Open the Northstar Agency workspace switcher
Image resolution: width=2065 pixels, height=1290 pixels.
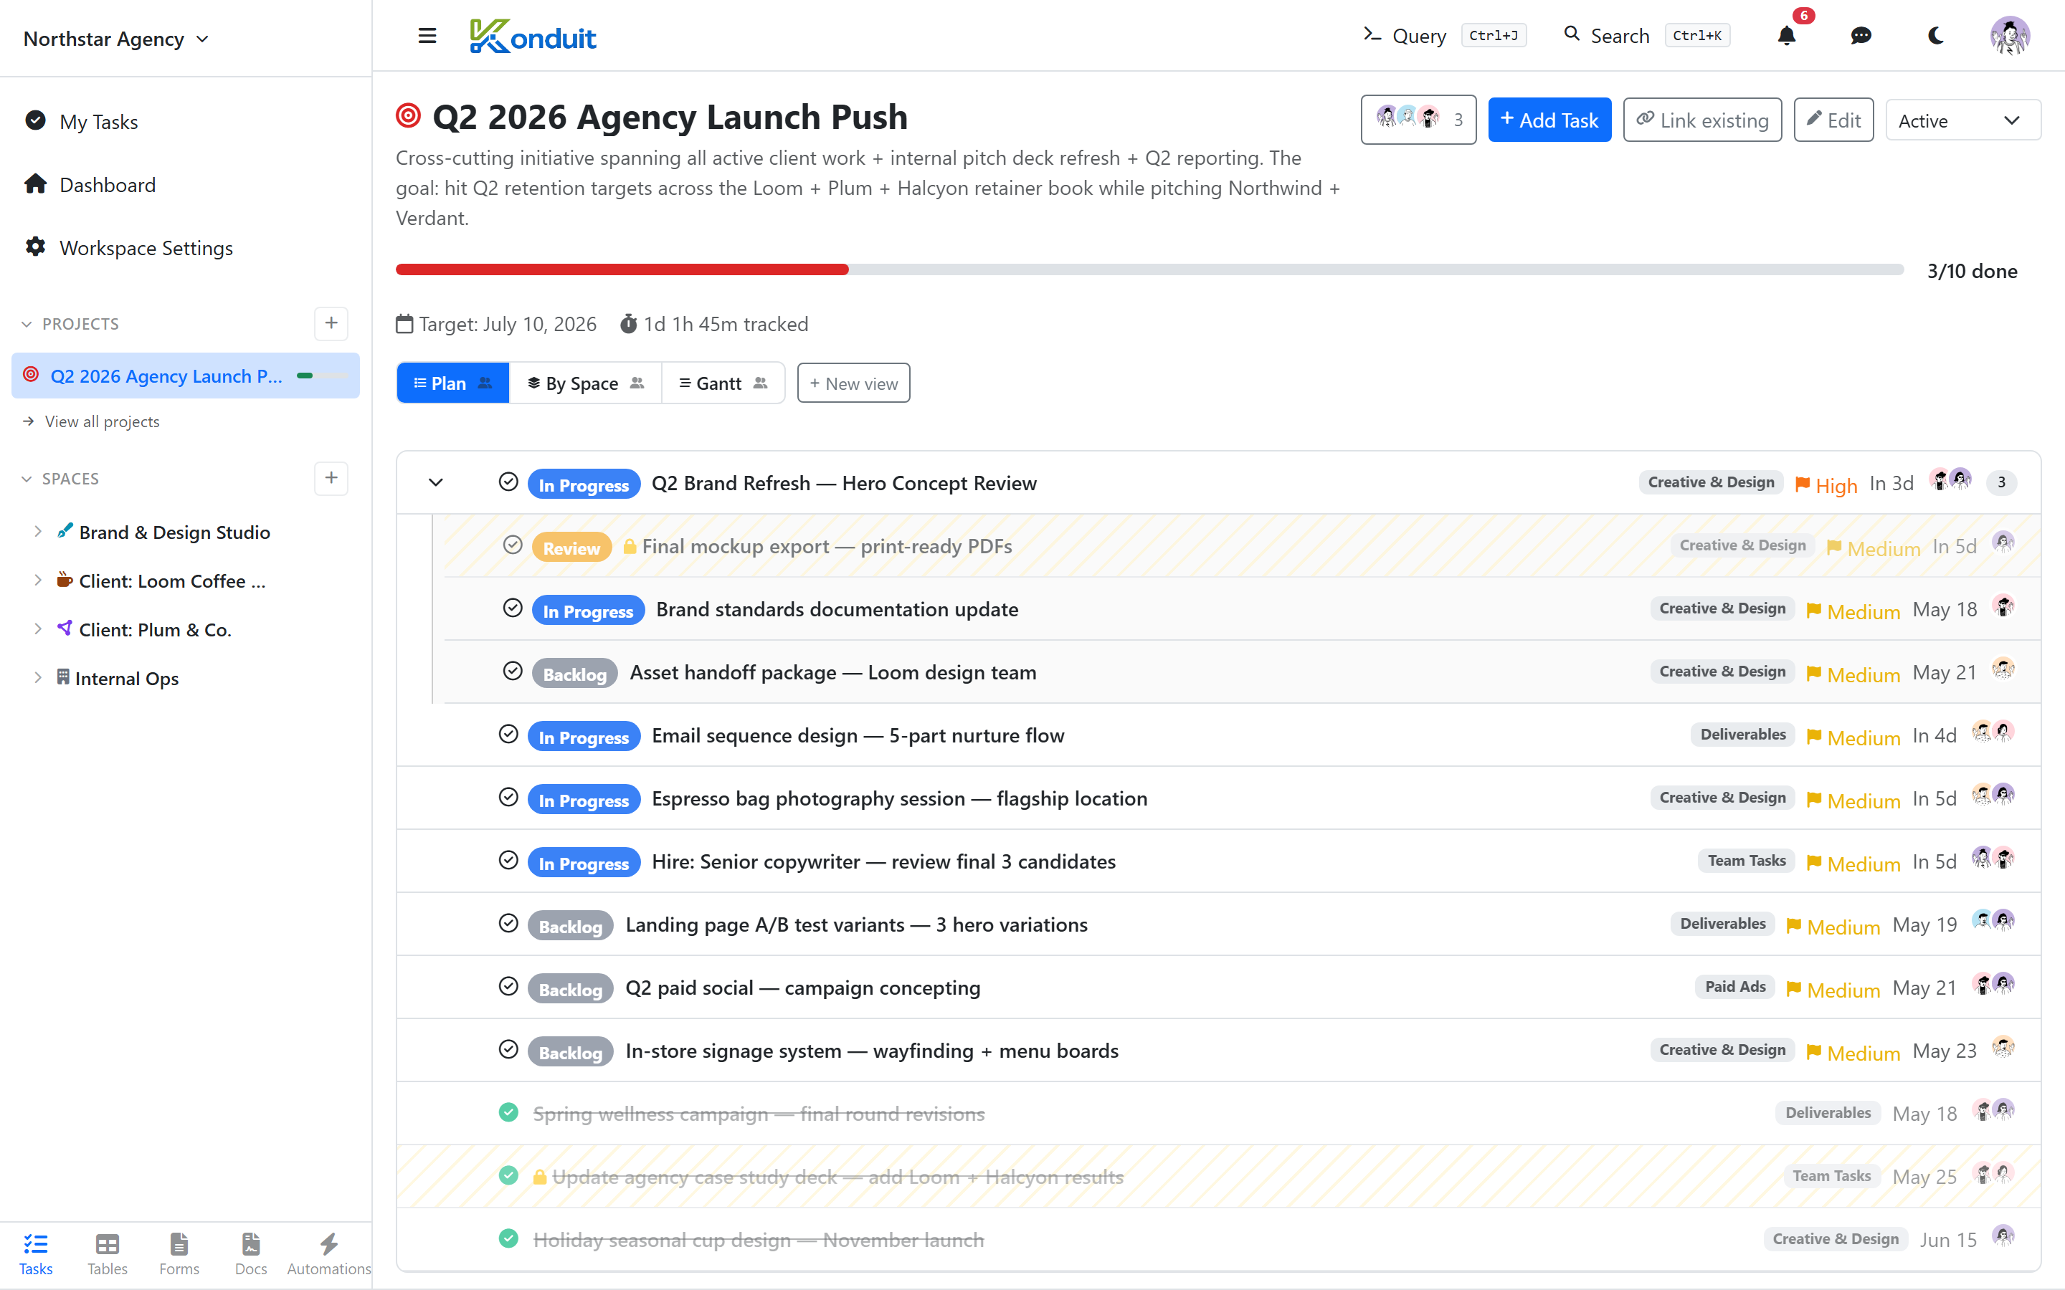tap(116, 39)
